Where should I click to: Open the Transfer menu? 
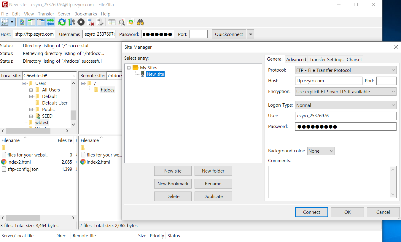46,14
